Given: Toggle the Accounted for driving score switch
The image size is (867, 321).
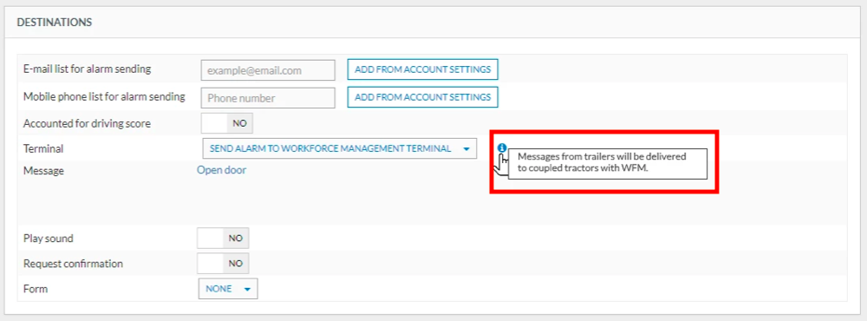Looking at the screenshot, I should click(227, 123).
